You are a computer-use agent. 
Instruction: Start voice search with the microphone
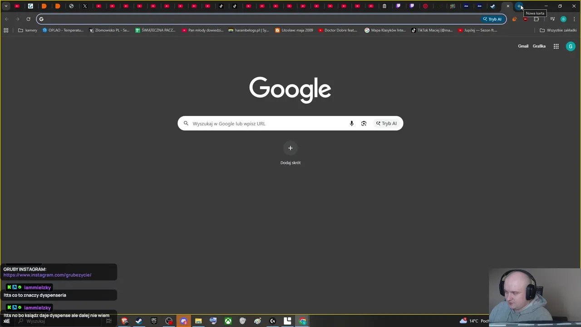351,124
